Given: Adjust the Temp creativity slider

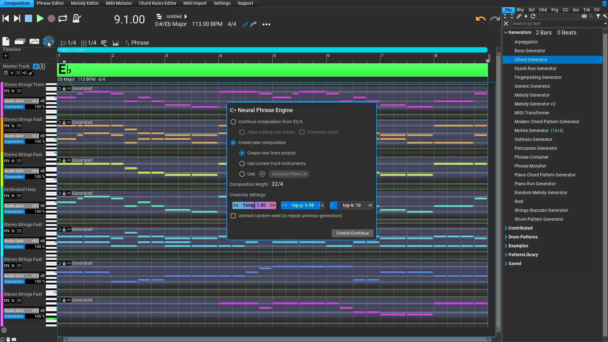Looking at the screenshot, I should pyautogui.click(x=254, y=206).
